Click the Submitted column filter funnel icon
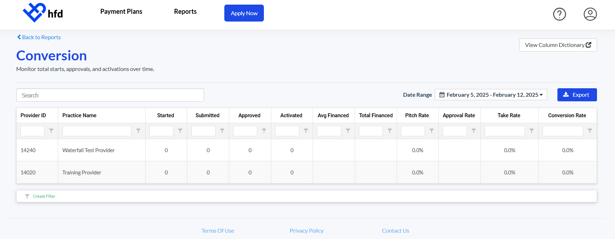The width and height of the screenshot is (615, 239). [x=222, y=131]
